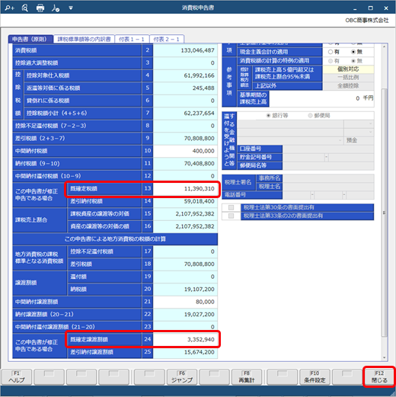396x397 pixels.
Task: Open the 付表2-1 tab
Action: 167,39
